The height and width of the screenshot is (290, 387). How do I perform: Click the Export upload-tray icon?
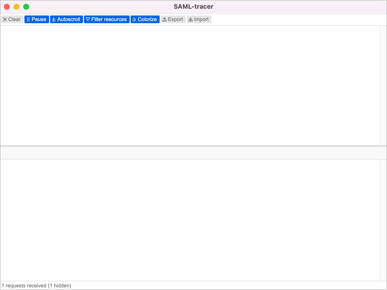point(164,19)
